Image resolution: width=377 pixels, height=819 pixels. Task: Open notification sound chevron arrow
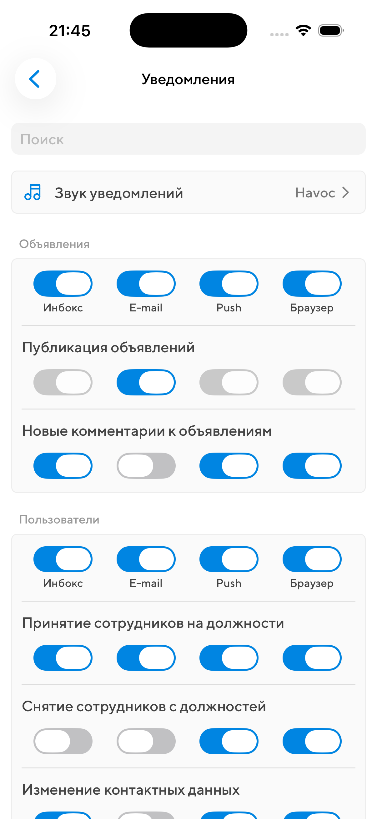[345, 192]
